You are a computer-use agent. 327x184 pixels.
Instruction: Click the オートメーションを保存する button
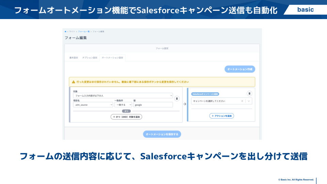(x=162, y=134)
